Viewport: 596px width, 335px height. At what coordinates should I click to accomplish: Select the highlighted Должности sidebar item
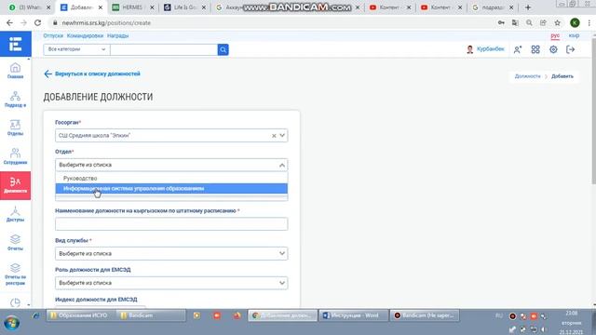tap(15, 185)
